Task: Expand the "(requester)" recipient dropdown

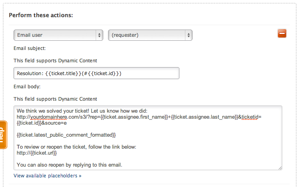Action: (150, 35)
